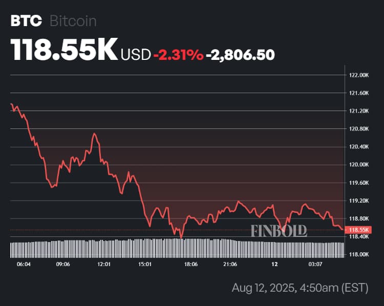Click the 118.00K price axis label

(x=358, y=254)
